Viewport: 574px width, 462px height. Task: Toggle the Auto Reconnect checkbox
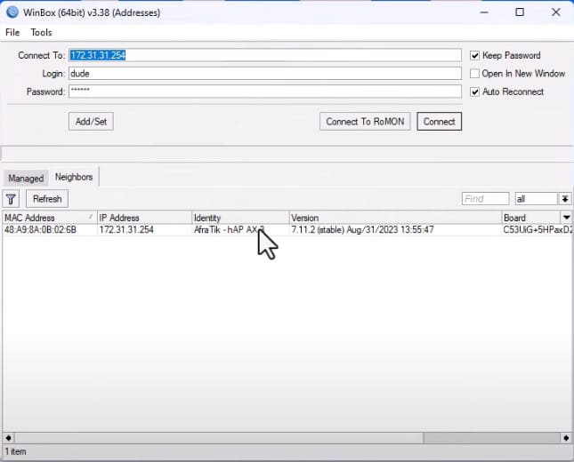click(x=474, y=92)
